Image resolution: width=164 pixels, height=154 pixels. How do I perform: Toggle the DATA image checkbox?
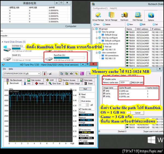(104, 94)
